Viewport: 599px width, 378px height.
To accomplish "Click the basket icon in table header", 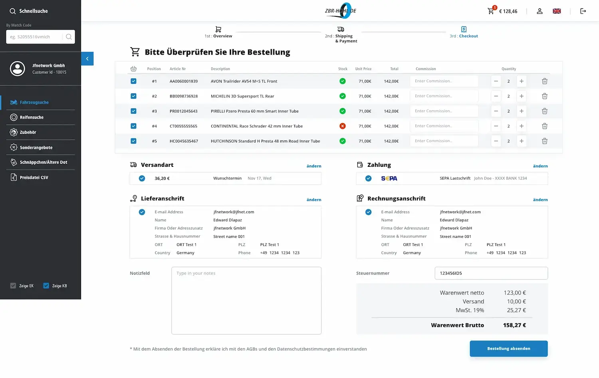I will [133, 69].
